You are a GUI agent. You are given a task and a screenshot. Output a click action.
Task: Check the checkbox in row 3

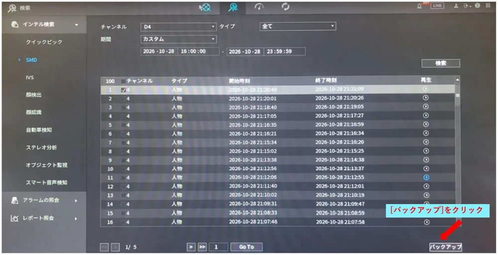point(123,108)
